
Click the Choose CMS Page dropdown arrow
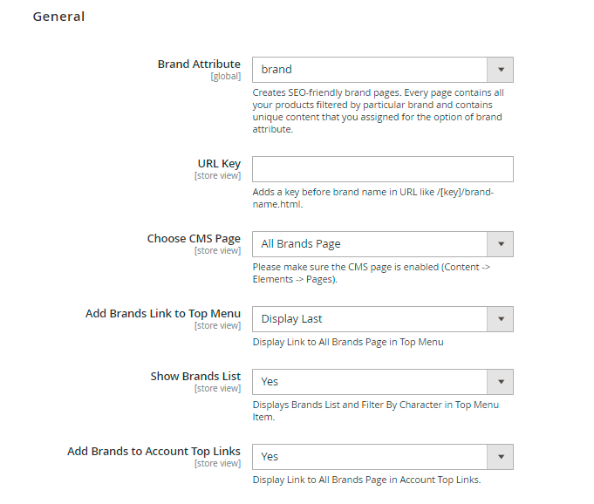501,244
